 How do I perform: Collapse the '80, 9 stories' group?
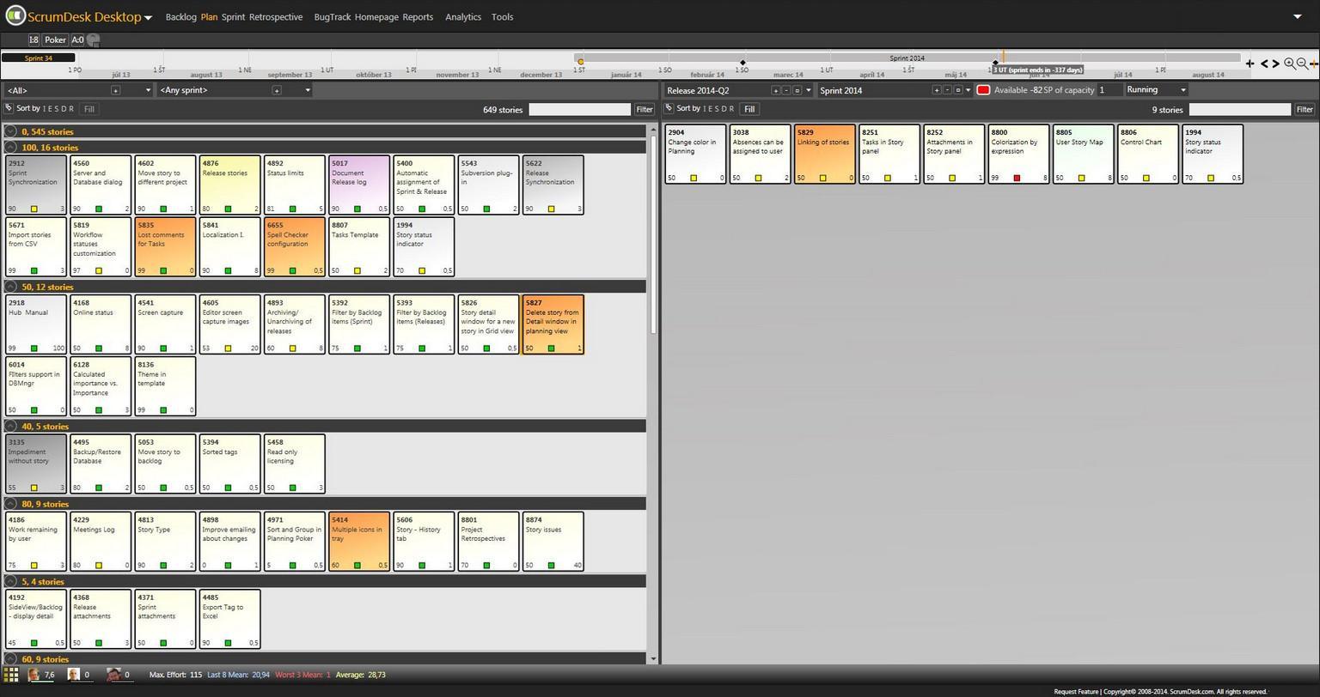[10, 504]
